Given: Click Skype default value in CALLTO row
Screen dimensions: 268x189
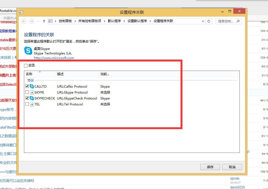Looking at the screenshot, I should click(105, 87).
